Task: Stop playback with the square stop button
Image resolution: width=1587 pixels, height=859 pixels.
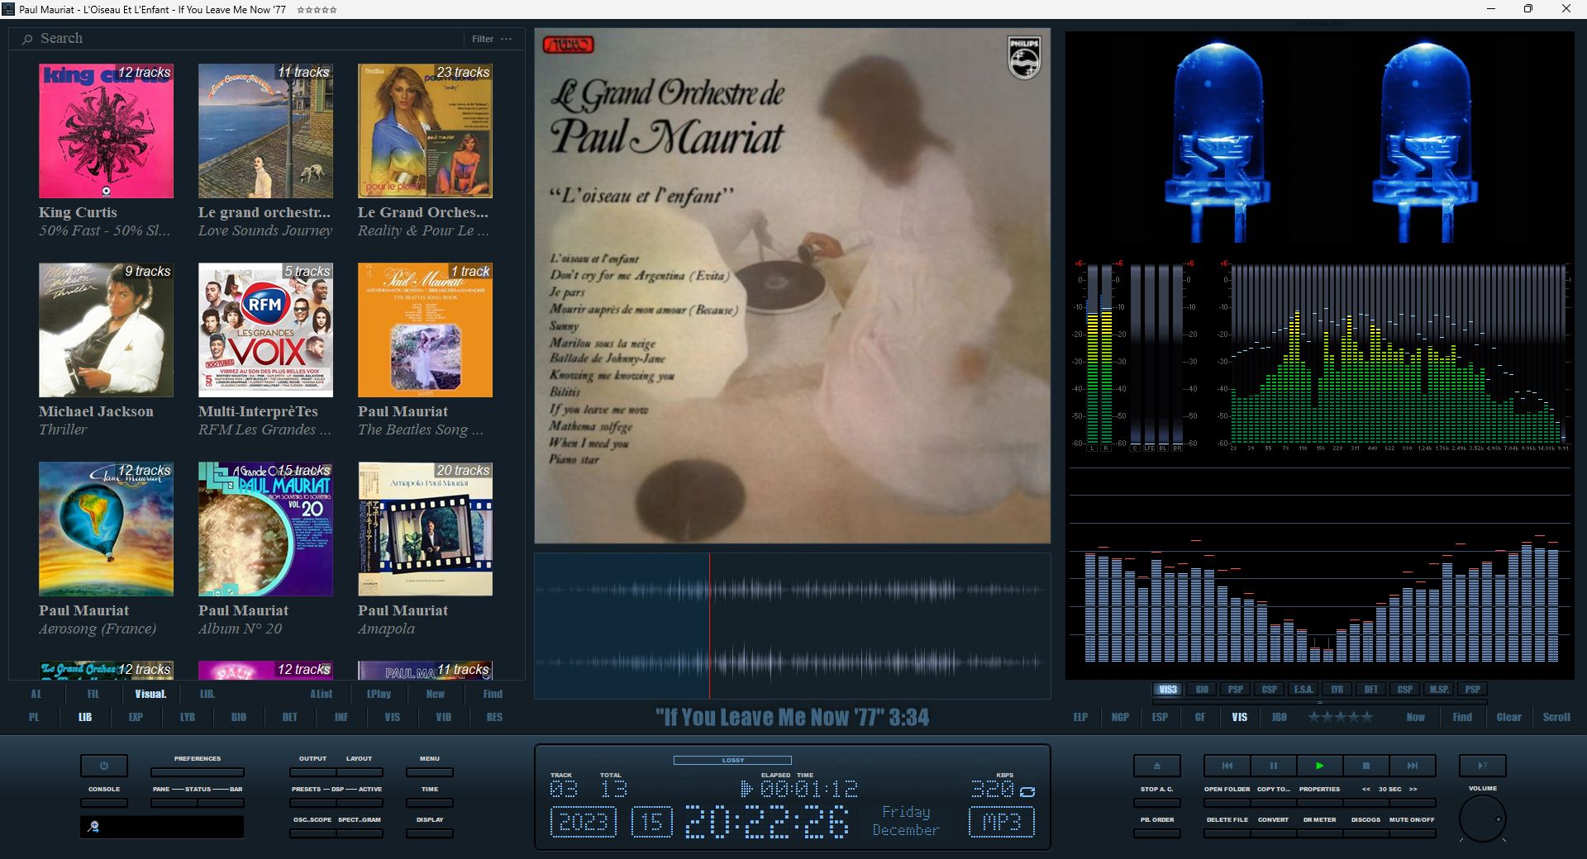Action: (1365, 766)
